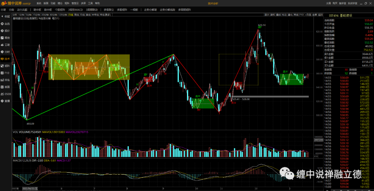Viewport: 374px width, 191px height.
Task: Toggle the 分段 toolbar option
Action: 11,10
